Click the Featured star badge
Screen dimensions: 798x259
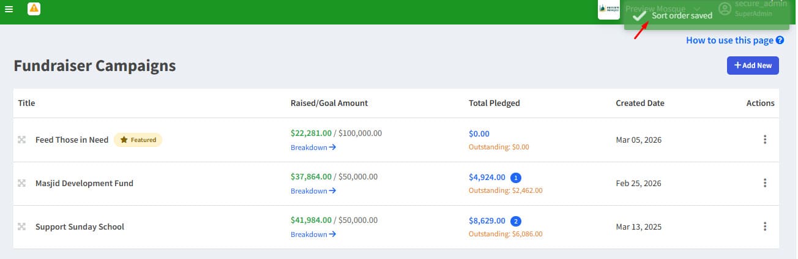tap(138, 140)
